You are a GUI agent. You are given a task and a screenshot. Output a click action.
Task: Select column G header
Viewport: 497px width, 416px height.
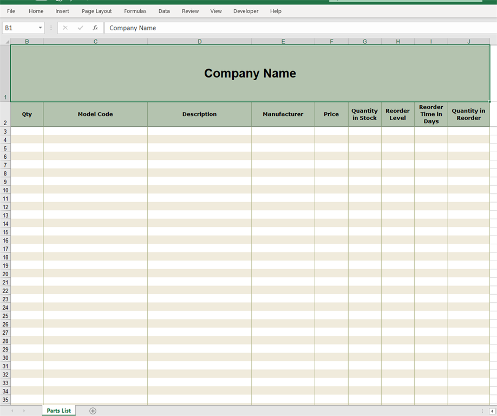click(x=365, y=42)
